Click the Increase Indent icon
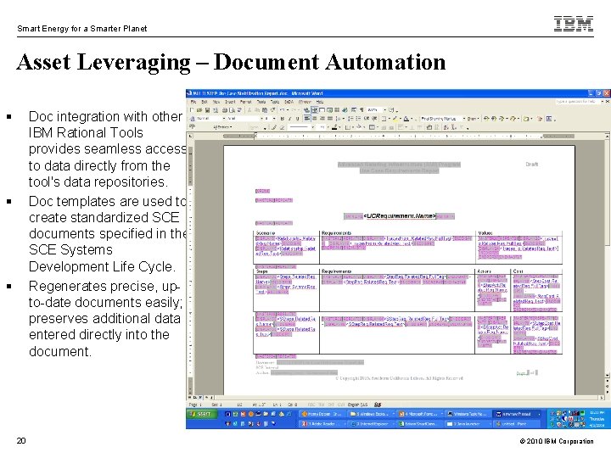Image resolution: width=611 pixels, height=458 pixels. pos(374,119)
